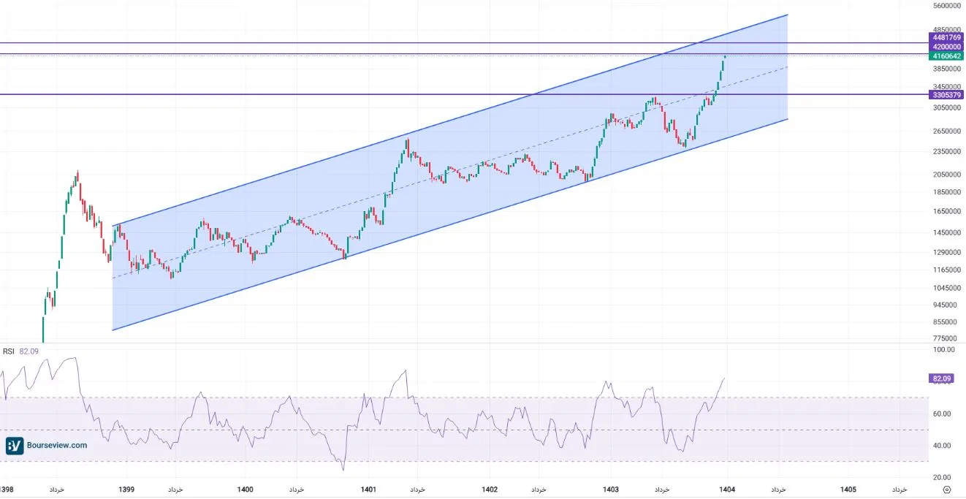Select the 3305379 horizontal line price tag
Viewport: 966px width, 499px height.
[x=946, y=95]
